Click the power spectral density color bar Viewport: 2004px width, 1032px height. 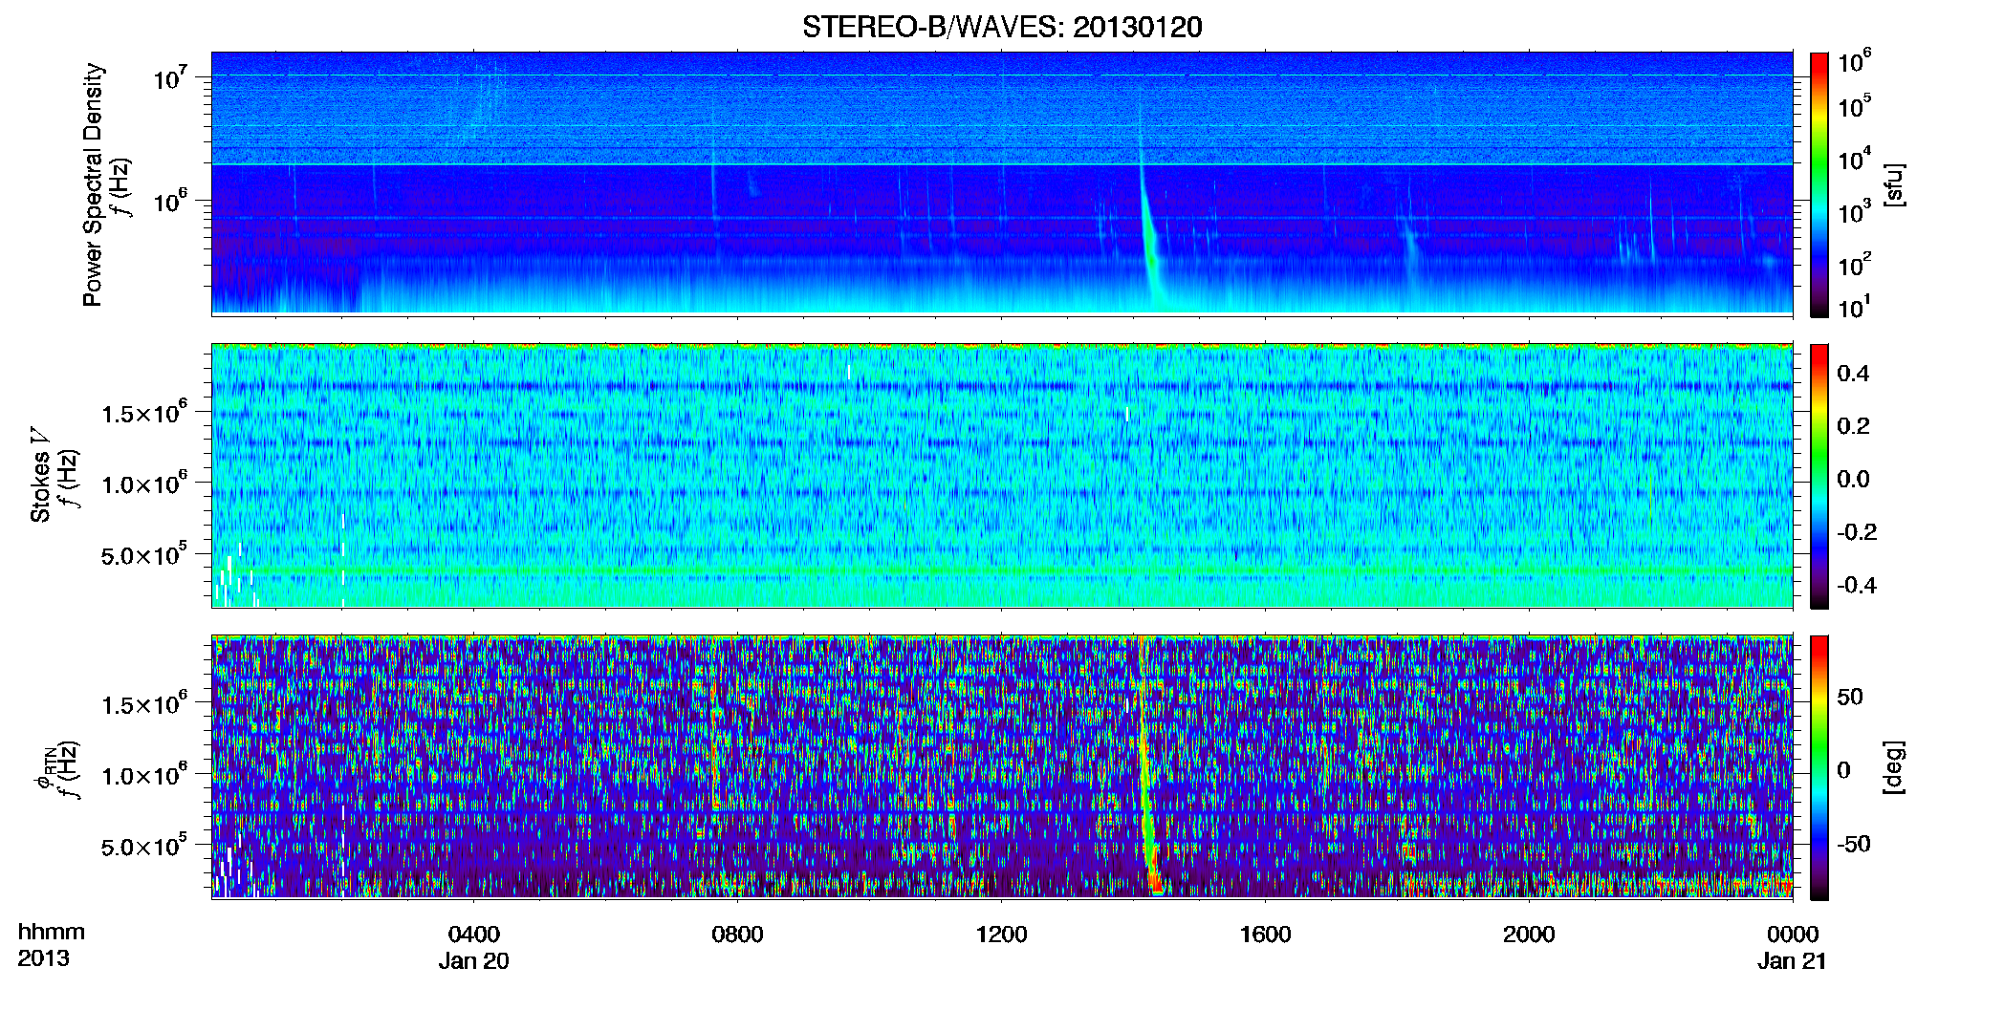tap(1819, 184)
